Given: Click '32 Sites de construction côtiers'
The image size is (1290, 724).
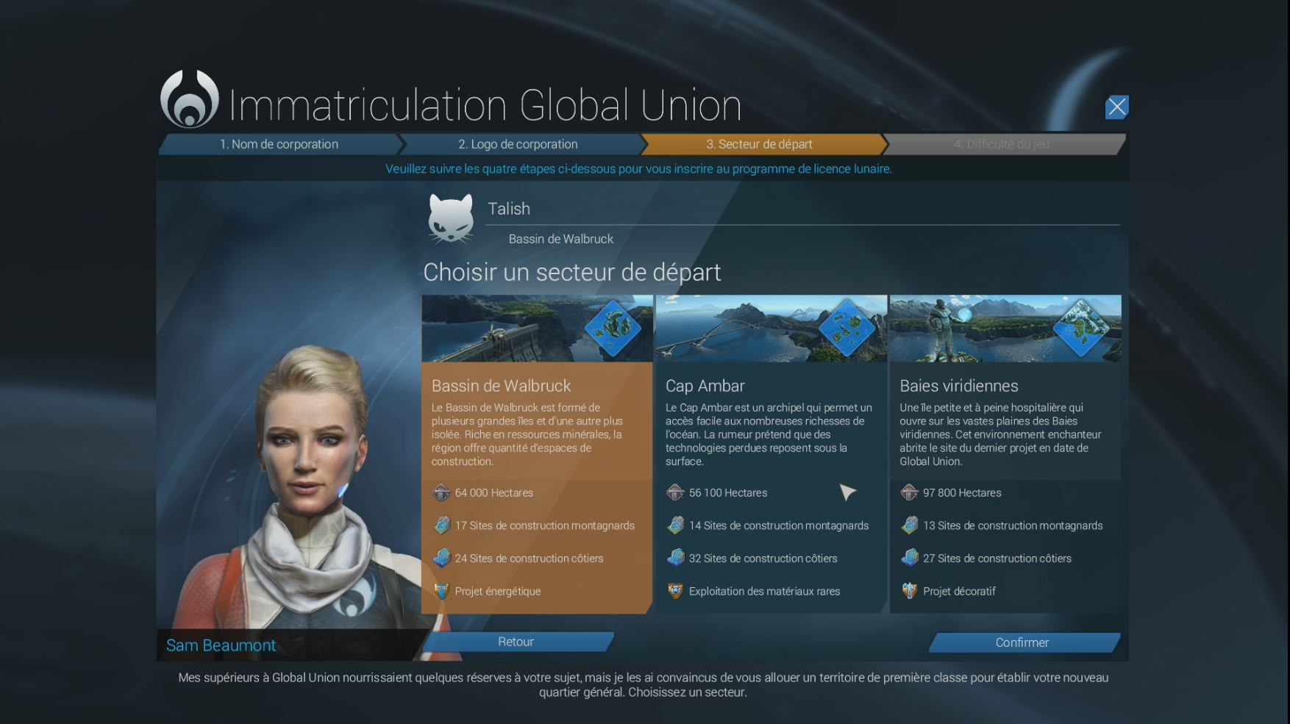Looking at the screenshot, I should pyautogui.click(x=763, y=559).
